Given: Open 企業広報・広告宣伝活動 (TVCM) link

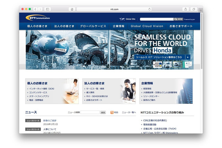Looking at the screenshot, I should click(160, 129).
